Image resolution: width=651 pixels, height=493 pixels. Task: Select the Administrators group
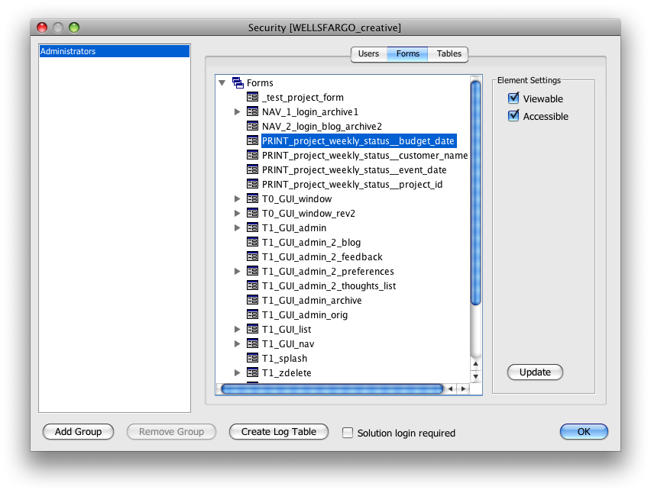point(114,51)
